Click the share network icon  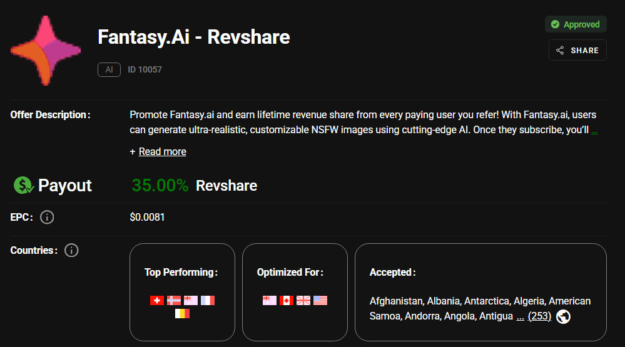pos(560,50)
